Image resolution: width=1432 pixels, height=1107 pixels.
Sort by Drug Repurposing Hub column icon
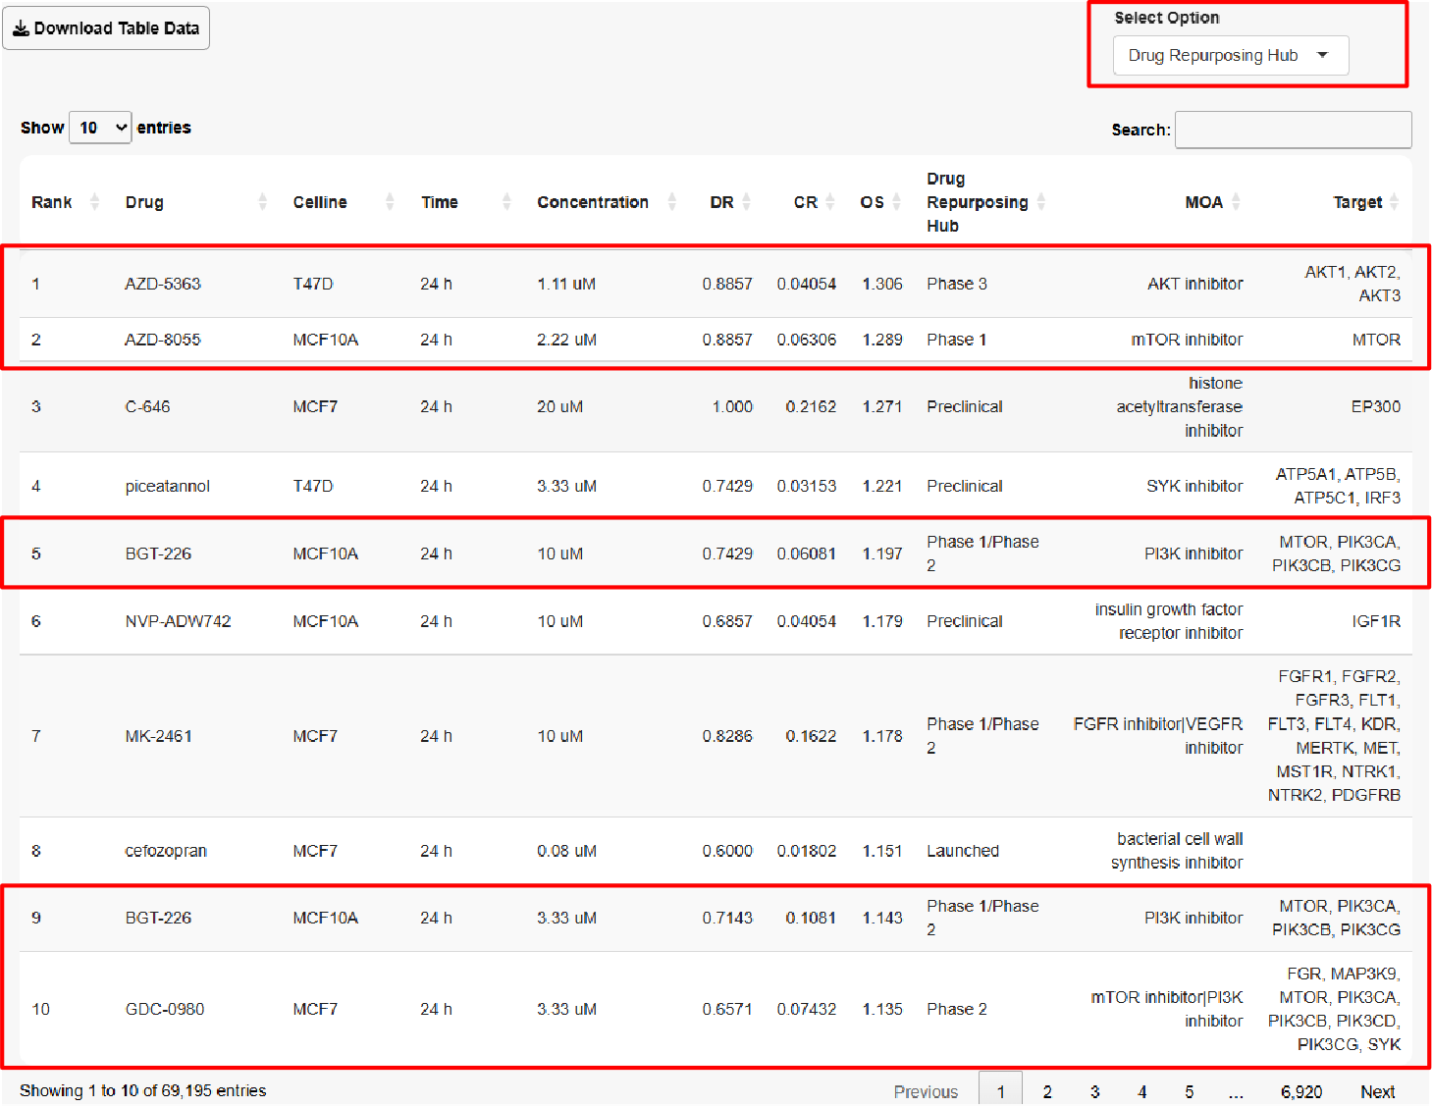1041,202
